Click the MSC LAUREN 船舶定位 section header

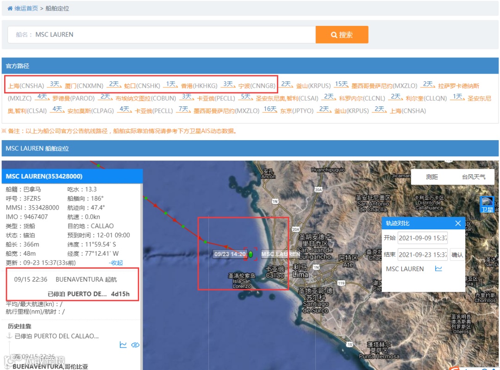[x=250, y=148]
